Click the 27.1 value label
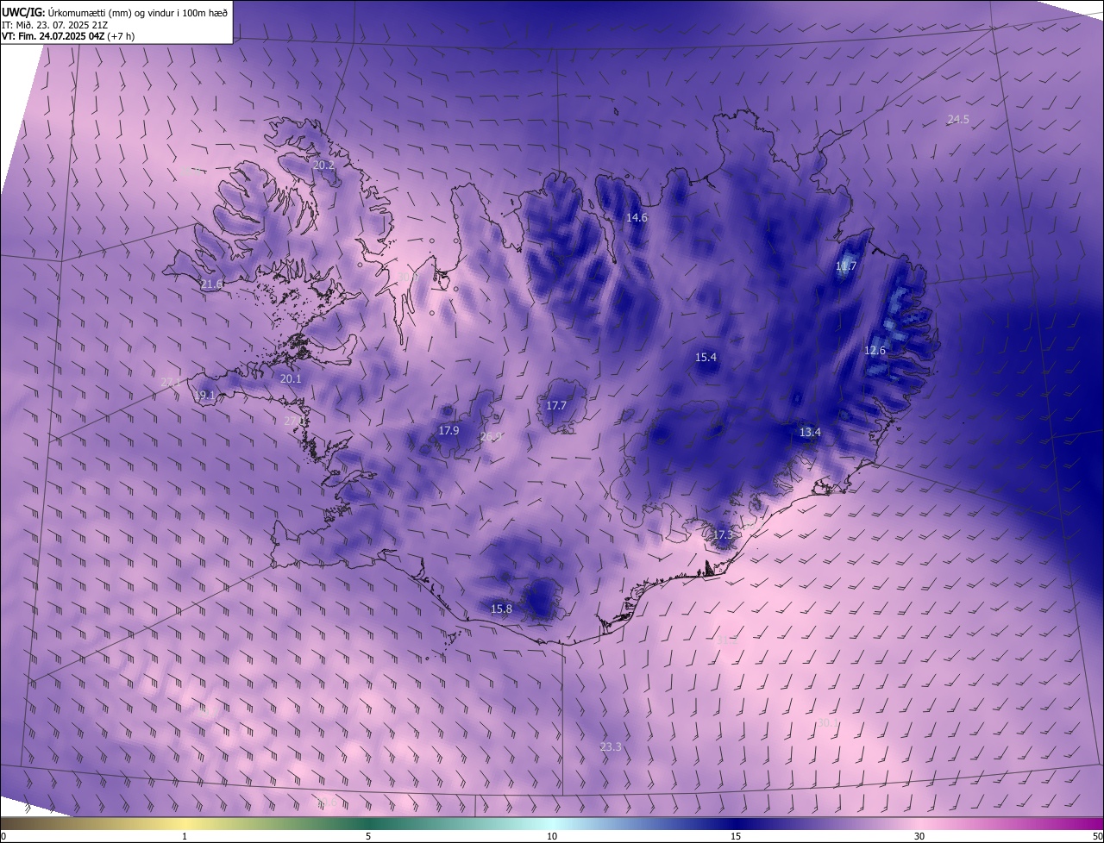1104x843 pixels. (171, 382)
